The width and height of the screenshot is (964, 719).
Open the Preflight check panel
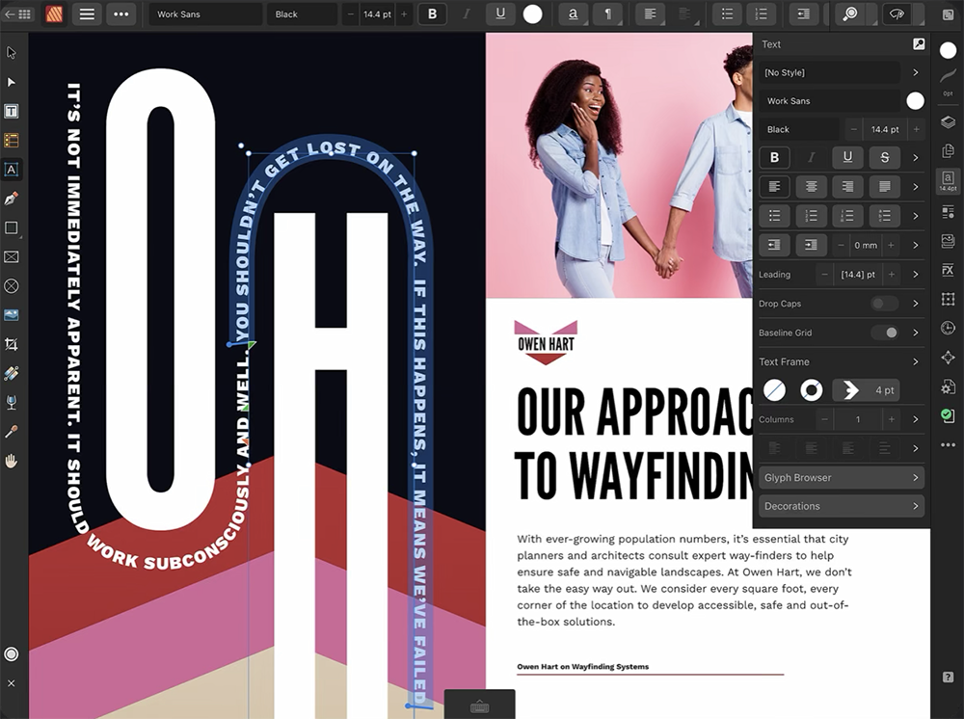click(948, 416)
